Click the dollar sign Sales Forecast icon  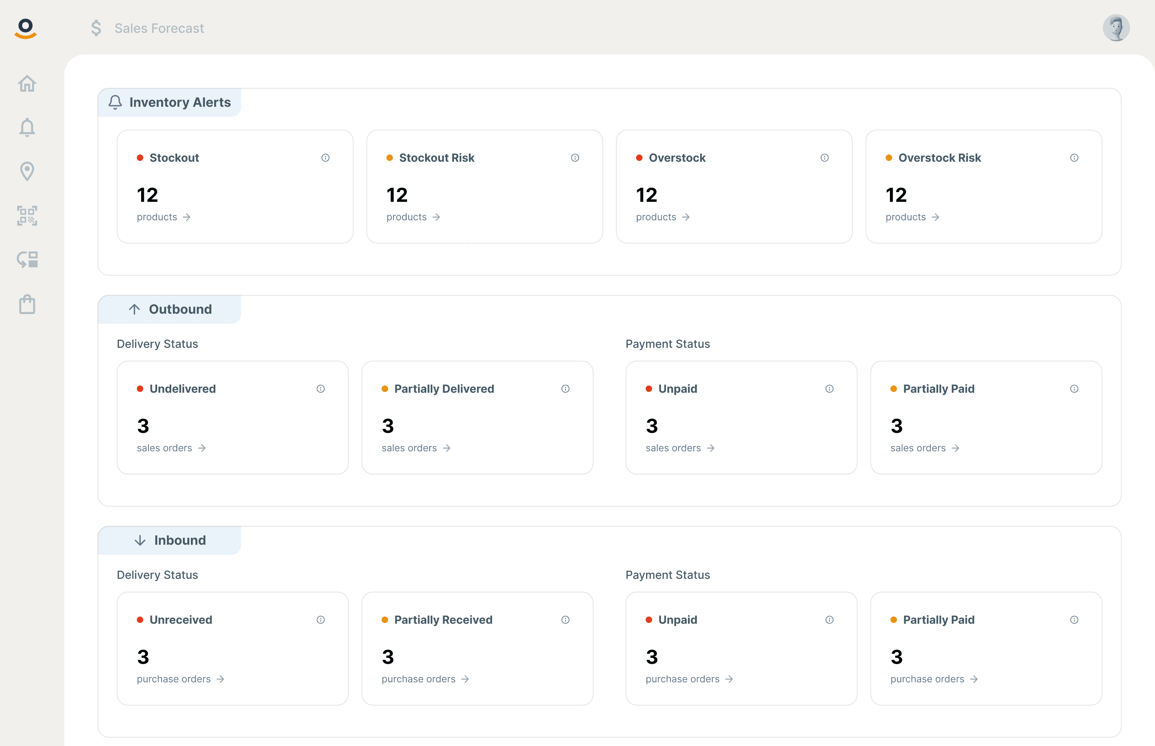96,28
